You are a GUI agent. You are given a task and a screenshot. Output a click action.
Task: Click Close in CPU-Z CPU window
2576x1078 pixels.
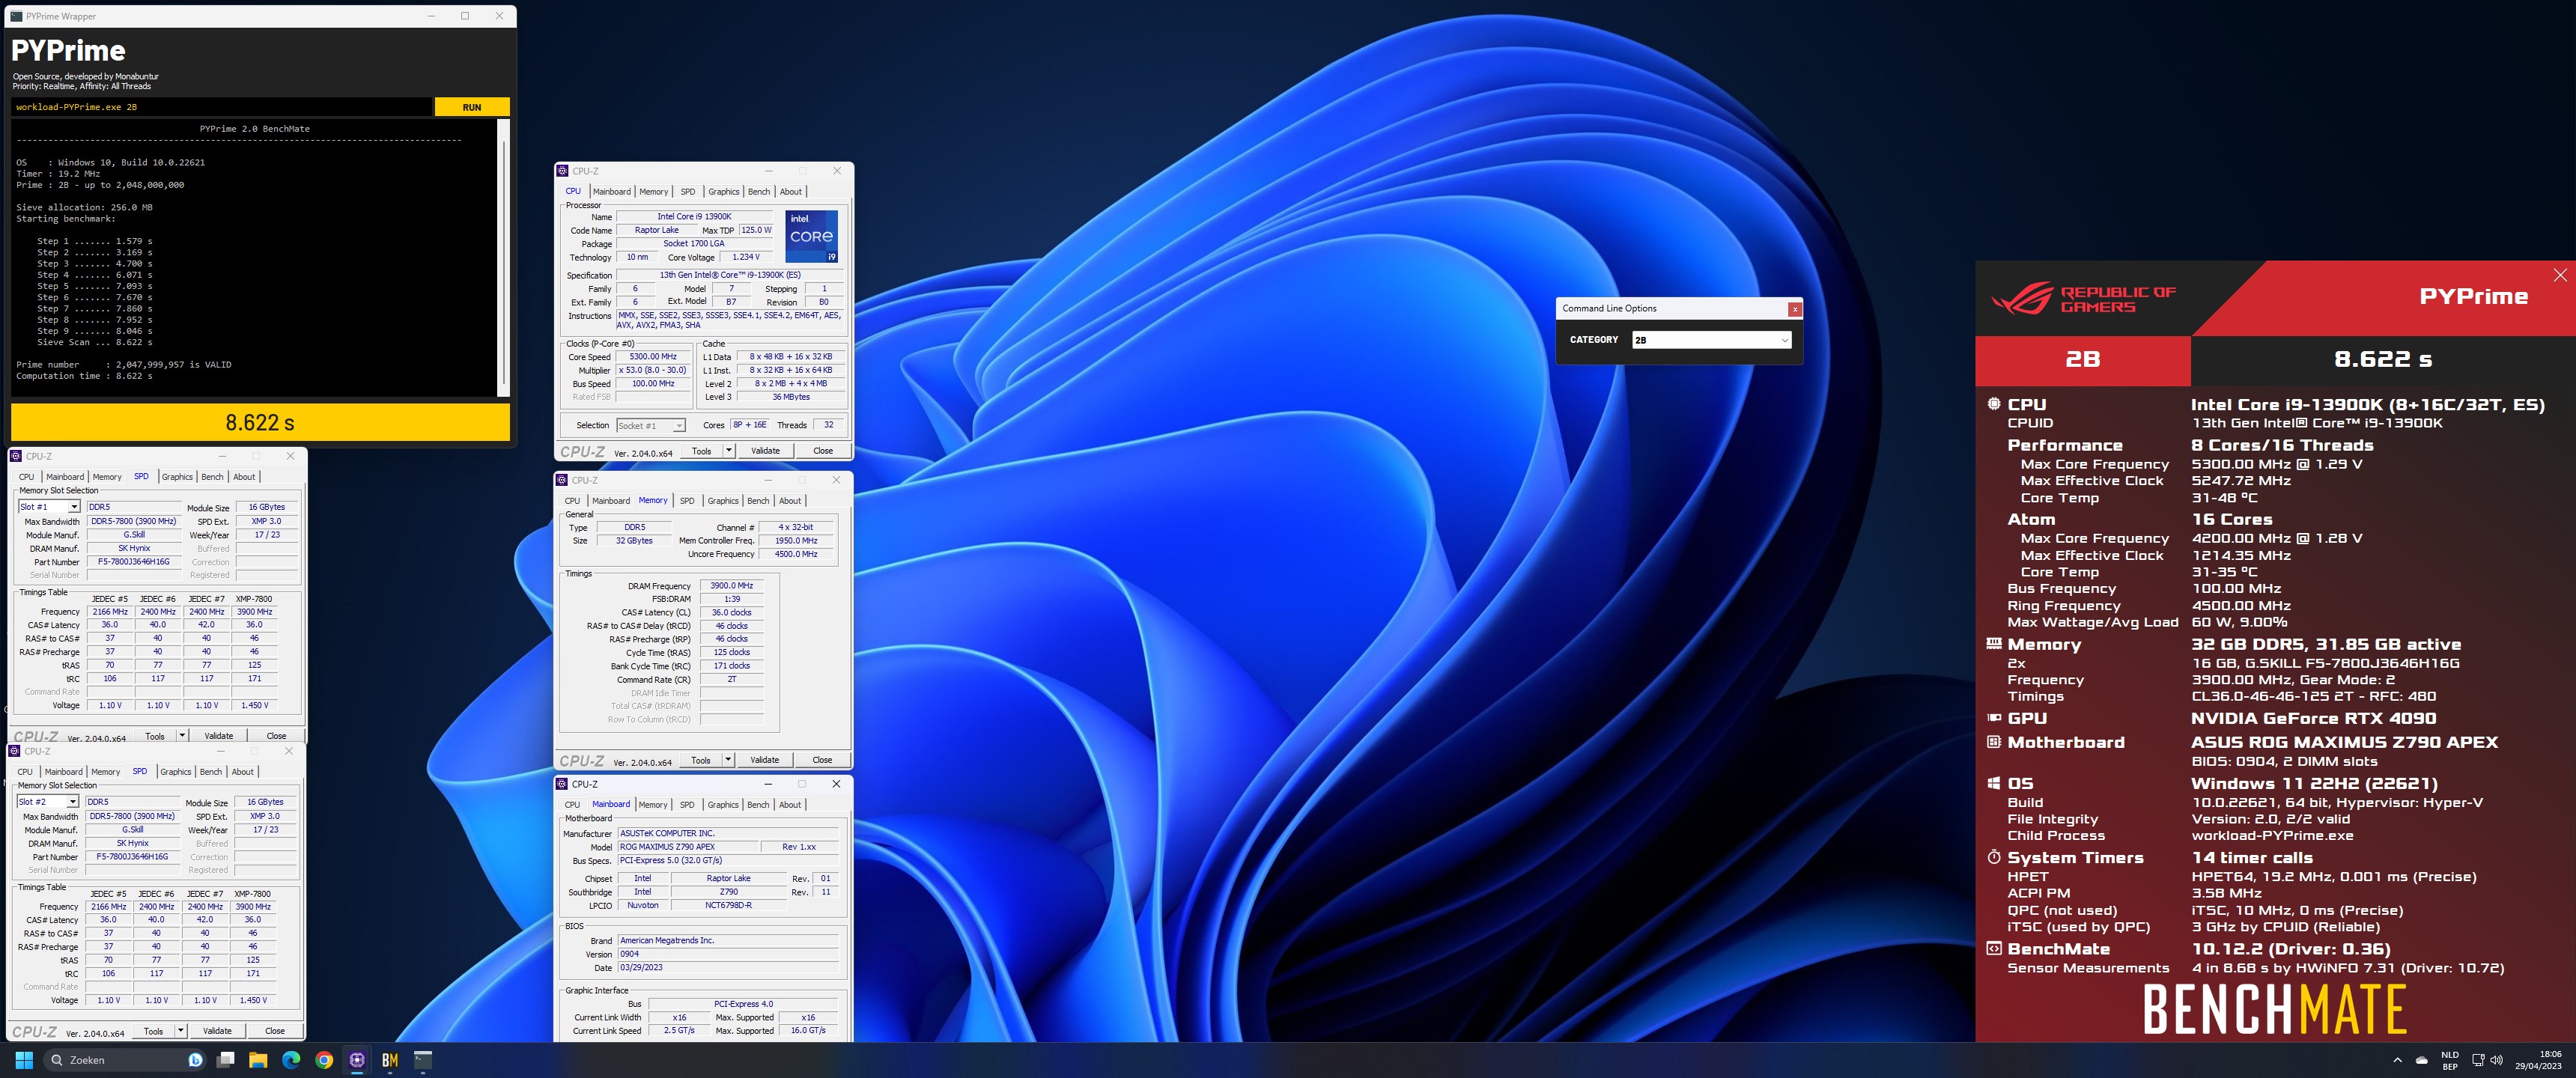point(823,451)
